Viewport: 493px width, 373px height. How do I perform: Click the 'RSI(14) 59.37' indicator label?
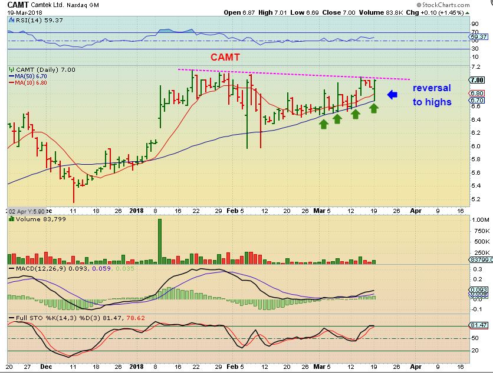pos(40,20)
